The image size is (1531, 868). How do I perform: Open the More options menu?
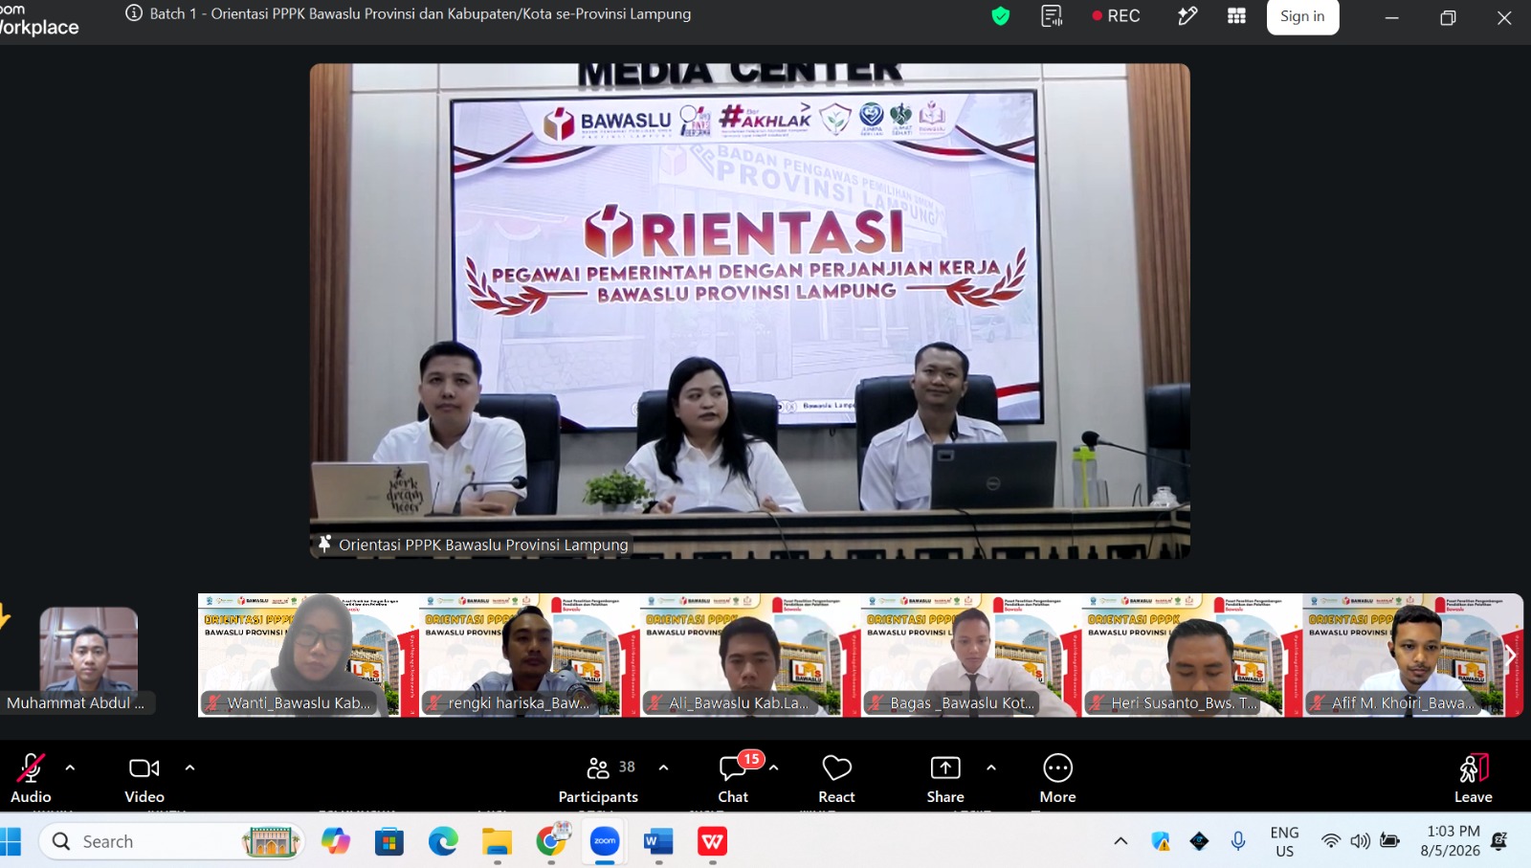click(x=1058, y=778)
